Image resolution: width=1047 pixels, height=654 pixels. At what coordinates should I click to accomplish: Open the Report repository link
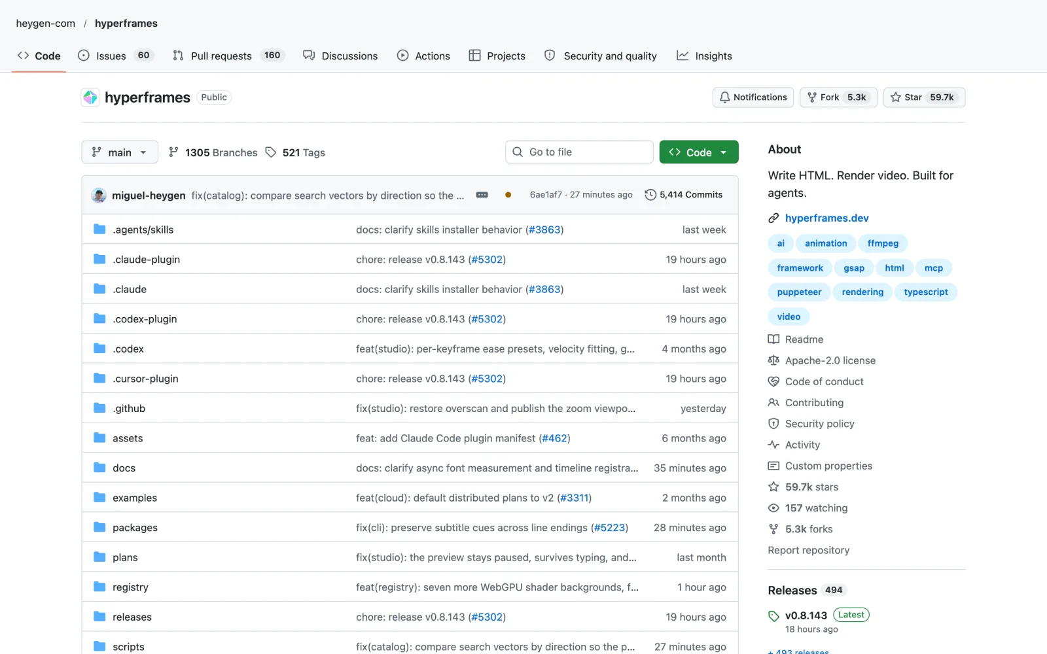click(809, 551)
